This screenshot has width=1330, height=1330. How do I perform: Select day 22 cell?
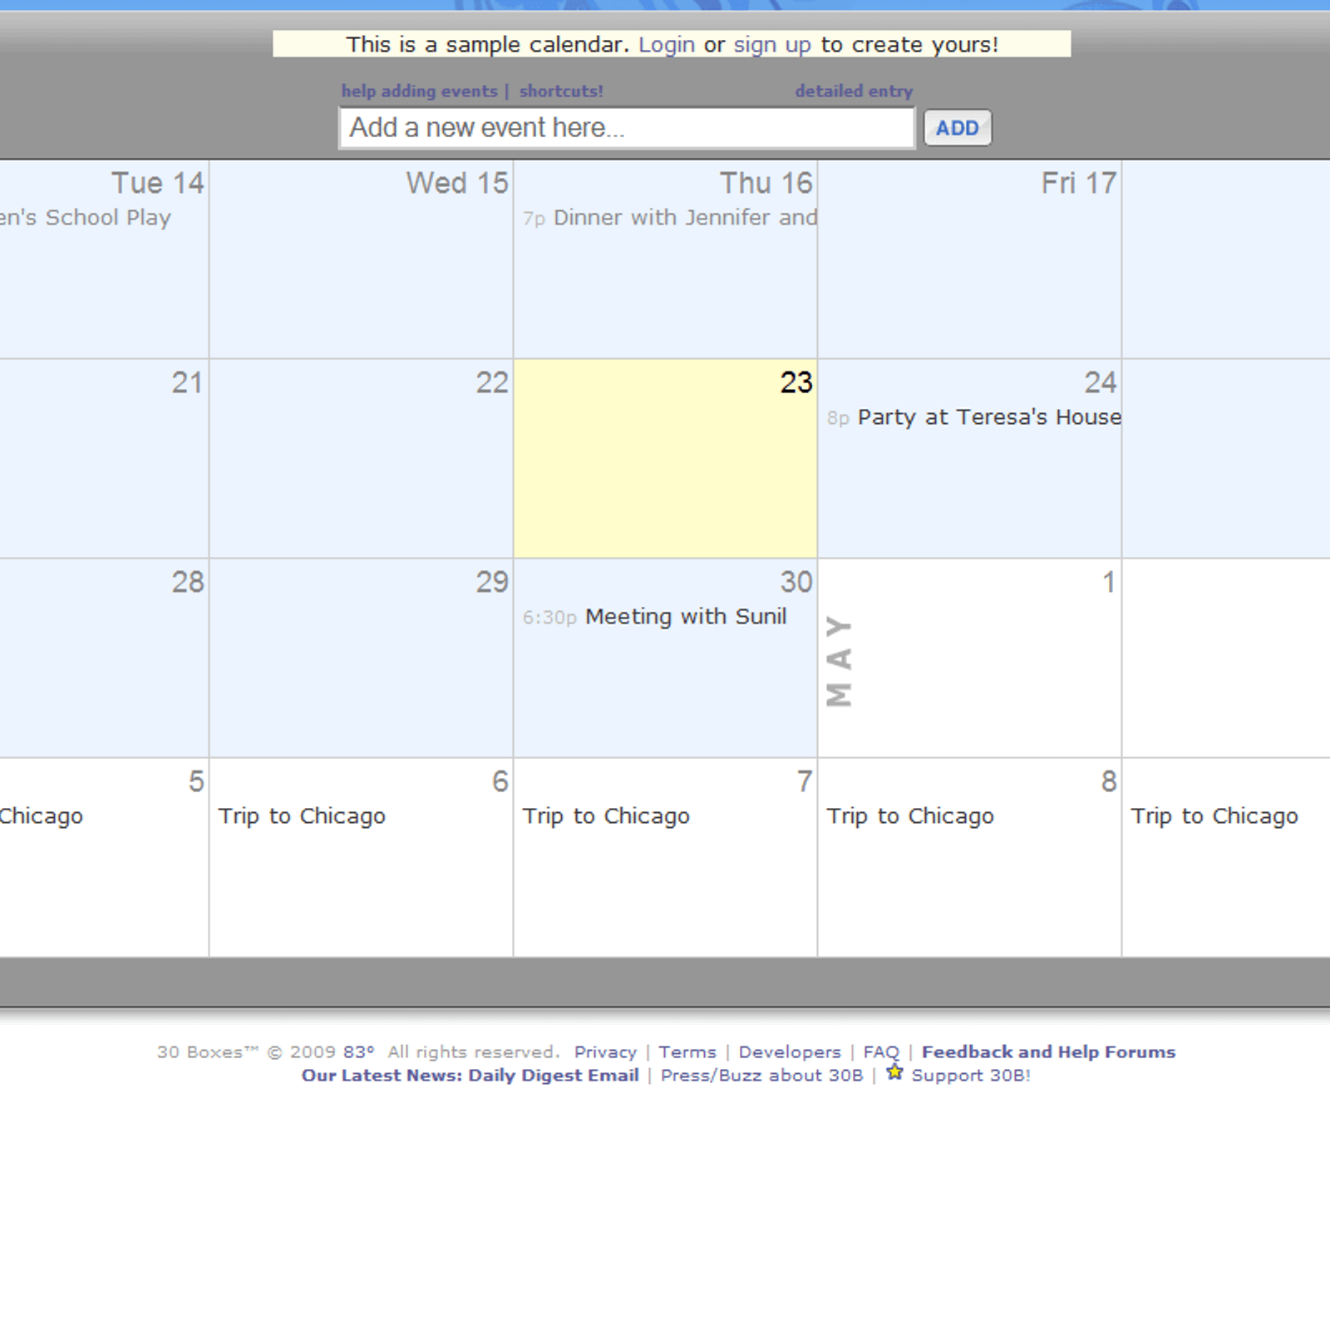click(x=361, y=459)
